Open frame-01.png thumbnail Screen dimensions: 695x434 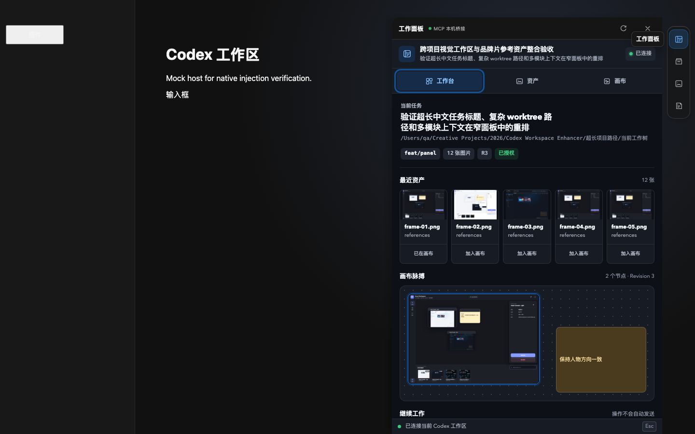point(423,204)
